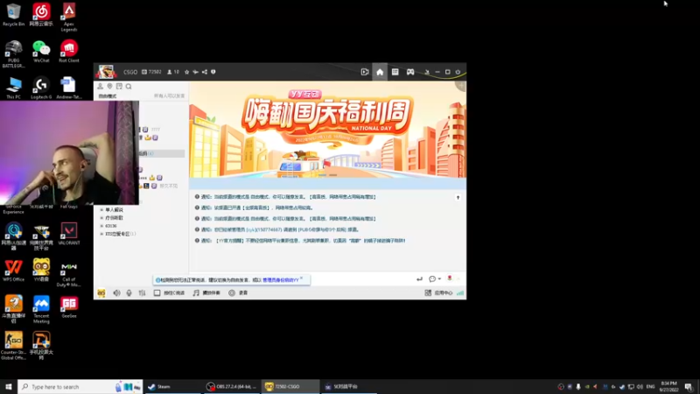This screenshot has width=700, height=394.
Task: Select PUBG Battlegrounds desktop icon
Action: (13, 53)
